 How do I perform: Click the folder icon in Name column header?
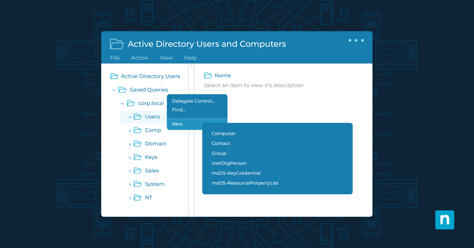(x=208, y=76)
